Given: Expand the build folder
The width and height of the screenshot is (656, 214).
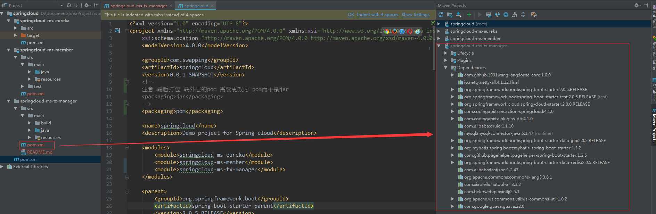Looking at the screenshot, I should coord(30,123).
